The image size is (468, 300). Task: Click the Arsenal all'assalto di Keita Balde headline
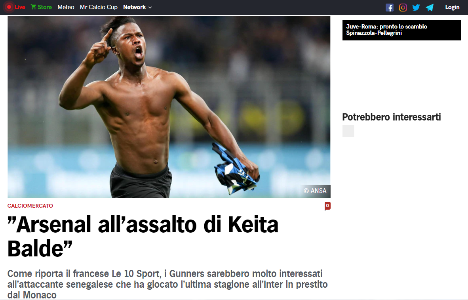143,236
